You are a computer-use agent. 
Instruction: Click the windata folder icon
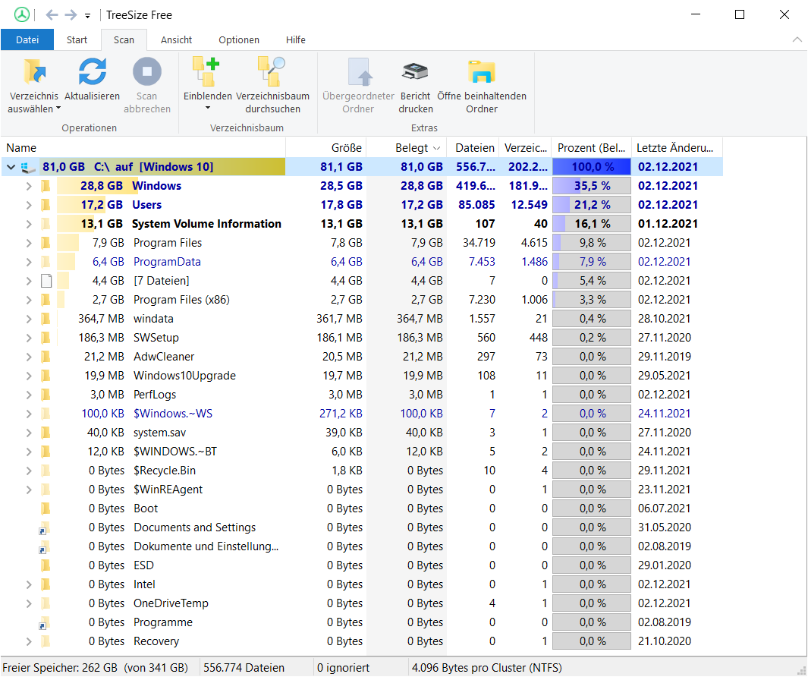[46, 320]
